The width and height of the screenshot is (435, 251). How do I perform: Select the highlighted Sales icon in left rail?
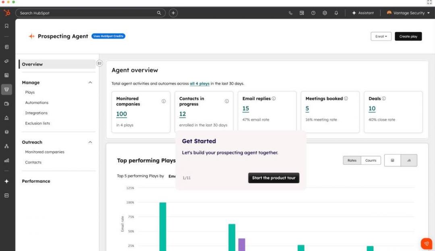point(7,89)
